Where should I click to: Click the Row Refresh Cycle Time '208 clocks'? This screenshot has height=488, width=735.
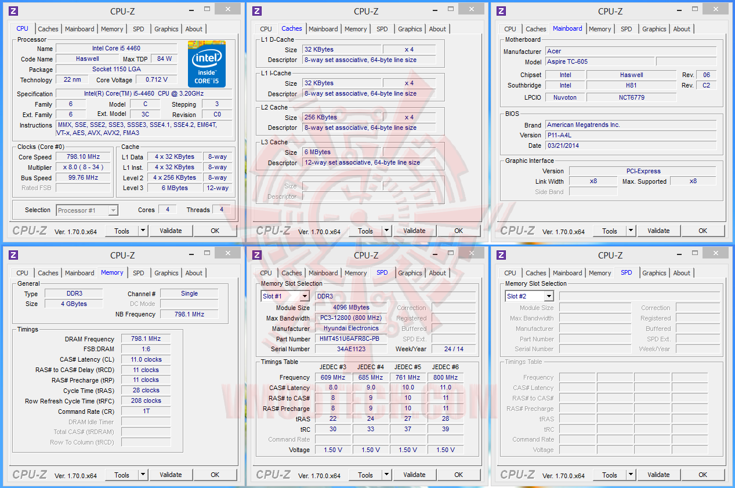click(146, 400)
